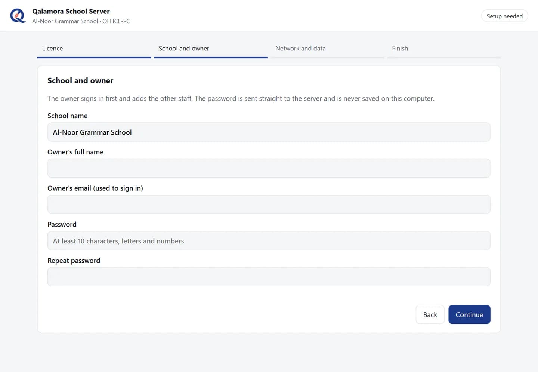The width and height of the screenshot is (538, 372).
Task: Click the Qalamora School Server title
Action: click(71, 11)
